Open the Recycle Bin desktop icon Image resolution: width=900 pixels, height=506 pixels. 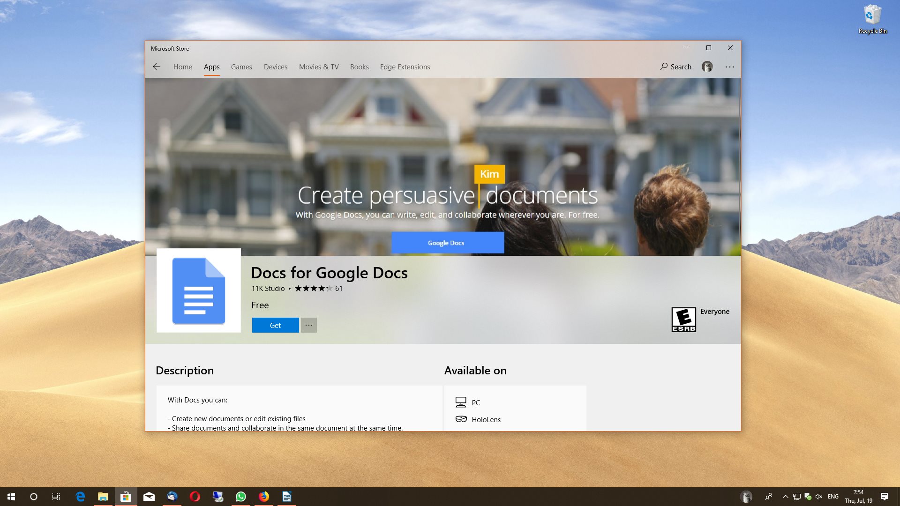872,19
